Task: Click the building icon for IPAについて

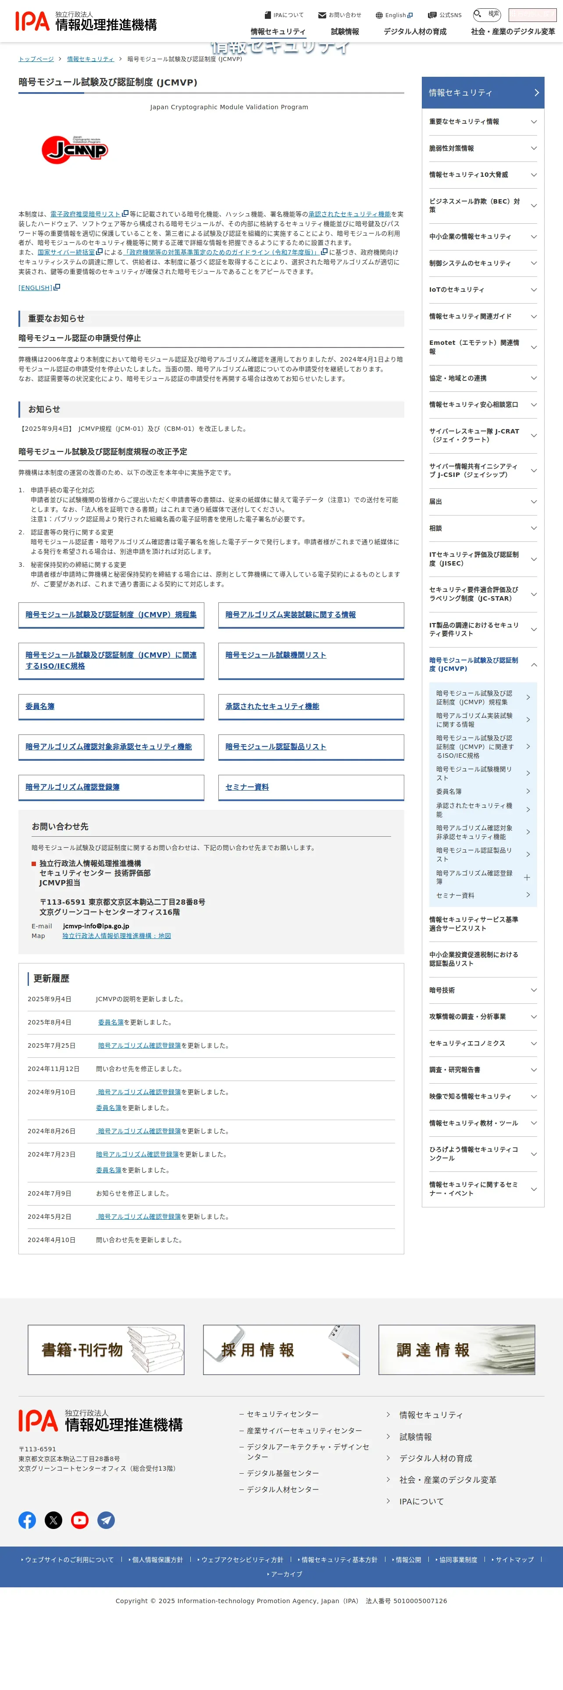Action: [x=267, y=15]
